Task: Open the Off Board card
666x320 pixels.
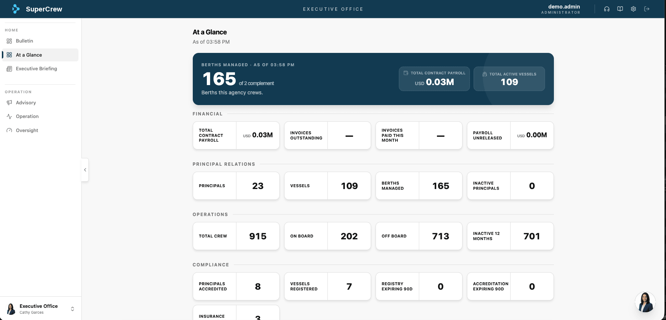Action: [419, 236]
